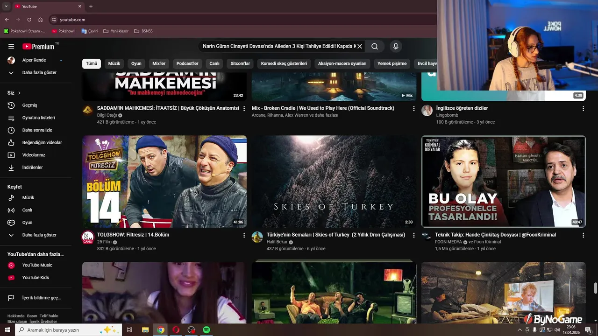Open options menu for TOLGSHOW video

click(244, 235)
